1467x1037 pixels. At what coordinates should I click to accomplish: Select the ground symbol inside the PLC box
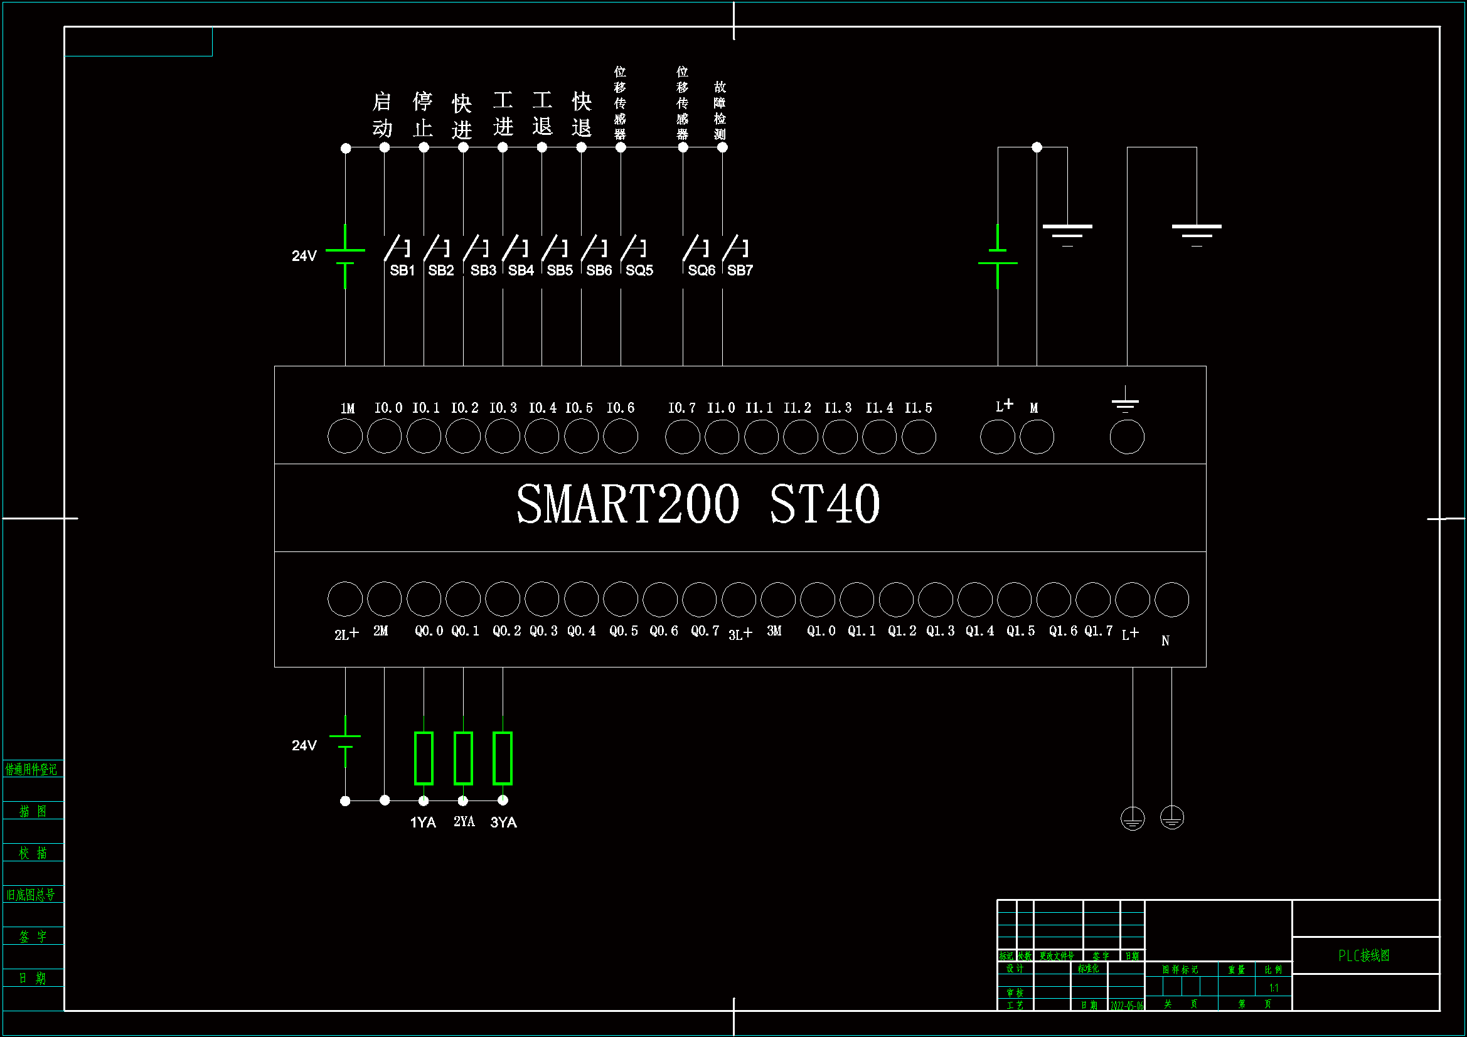(1125, 401)
